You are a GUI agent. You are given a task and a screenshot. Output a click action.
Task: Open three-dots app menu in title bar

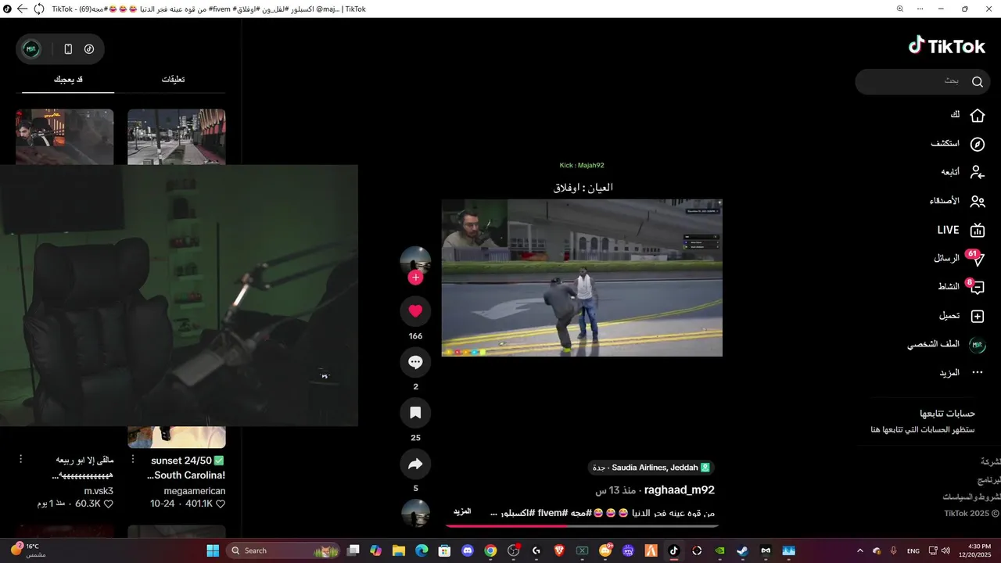click(921, 9)
